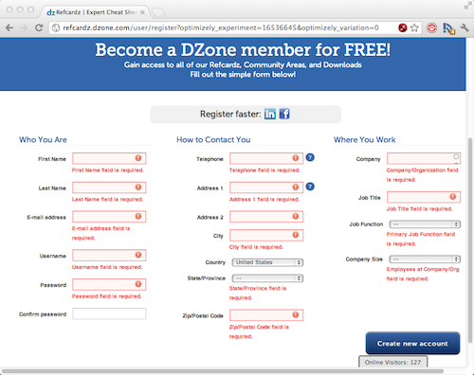Click into the Company input field

(x=424, y=158)
